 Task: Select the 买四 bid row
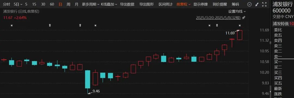pyautogui.click(x=278, y=78)
